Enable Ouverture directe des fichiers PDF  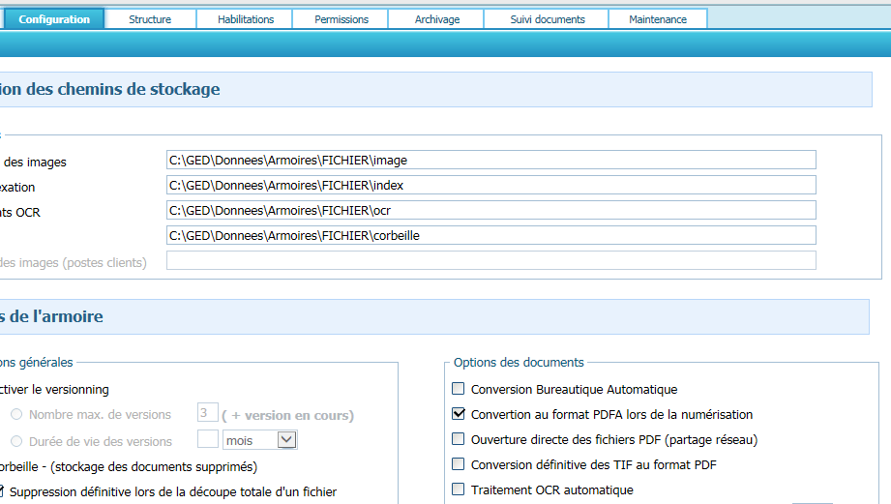[459, 439]
